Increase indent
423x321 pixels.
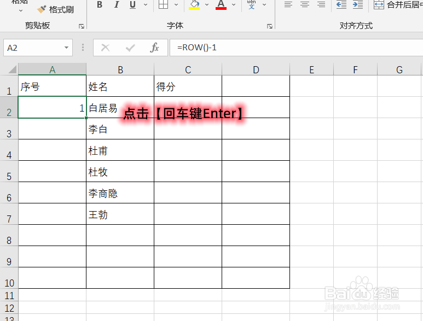358,4
